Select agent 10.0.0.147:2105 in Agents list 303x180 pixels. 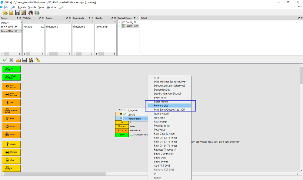pyautogui.click(x=9, y=27)
